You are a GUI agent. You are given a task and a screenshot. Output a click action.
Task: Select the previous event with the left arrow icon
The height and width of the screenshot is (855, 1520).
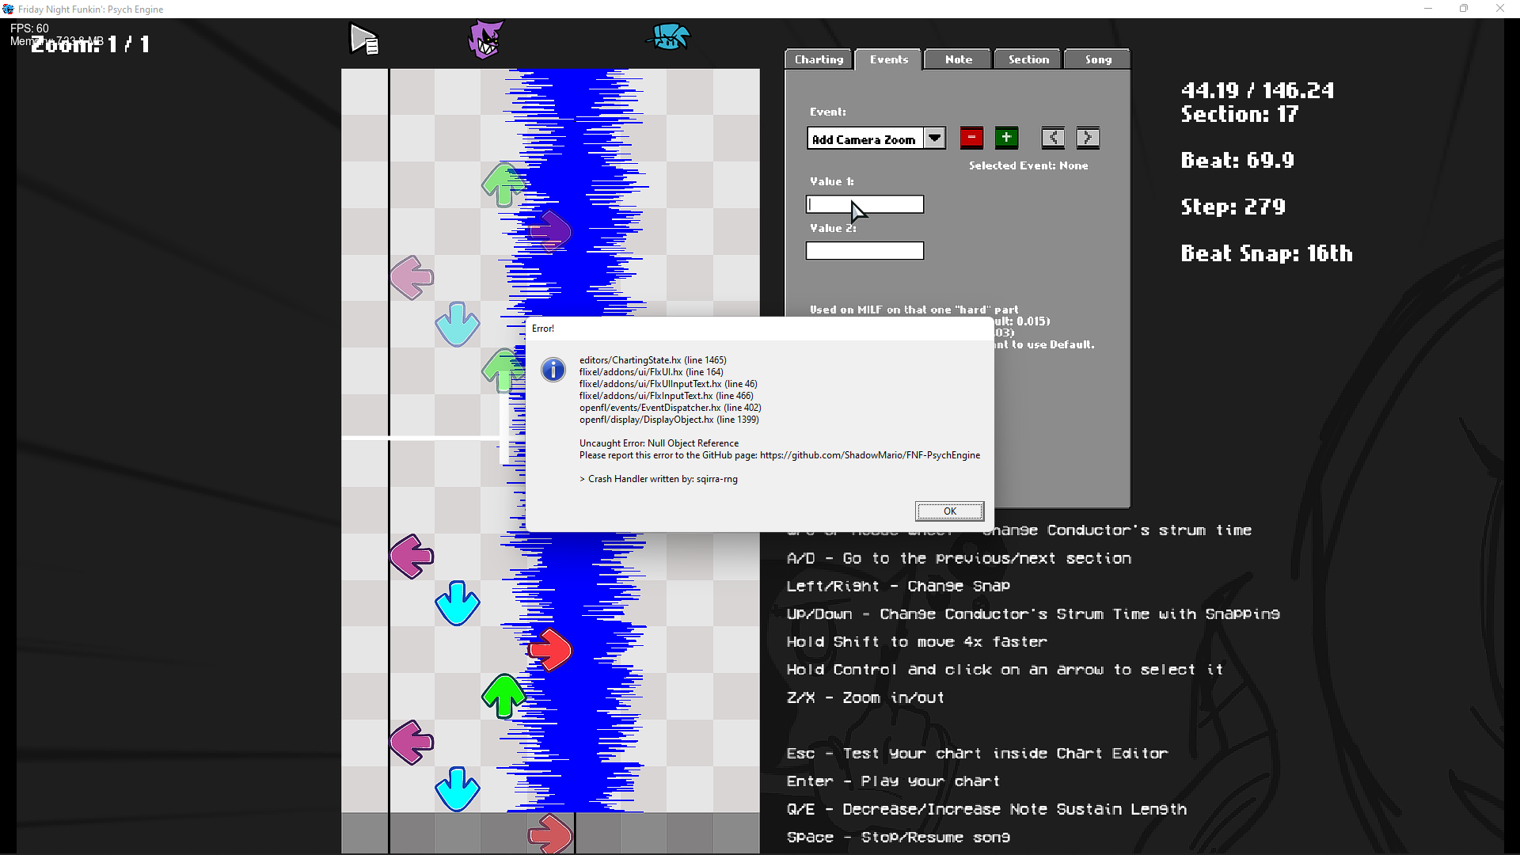pos(1052,138)
